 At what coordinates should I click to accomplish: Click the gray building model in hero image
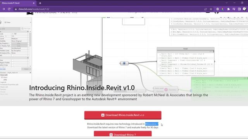(x=88, y=71)
